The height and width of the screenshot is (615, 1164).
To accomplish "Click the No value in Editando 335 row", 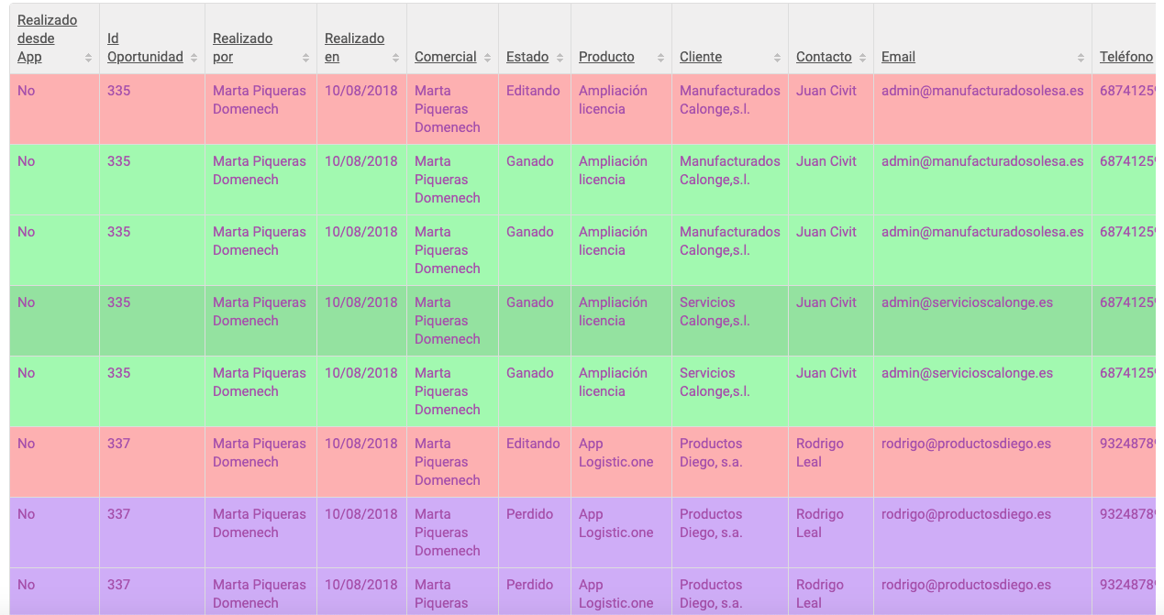I will 27,91.
